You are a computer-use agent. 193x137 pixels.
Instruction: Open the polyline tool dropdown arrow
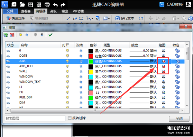pyautogui.click(x=92, y=19)
